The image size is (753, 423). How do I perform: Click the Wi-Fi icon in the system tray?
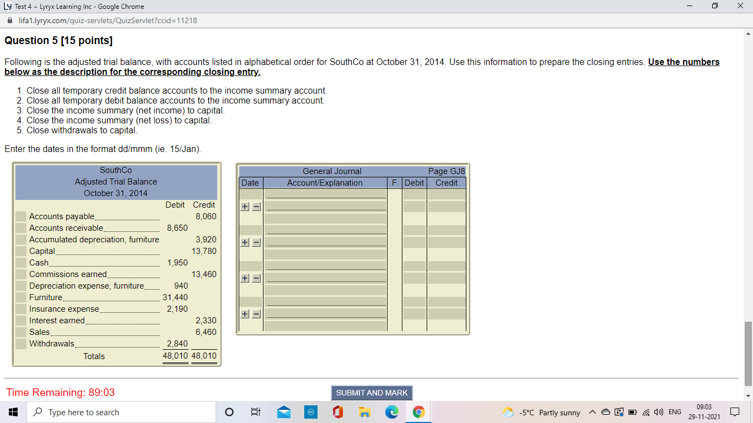[x=646, y=411]
